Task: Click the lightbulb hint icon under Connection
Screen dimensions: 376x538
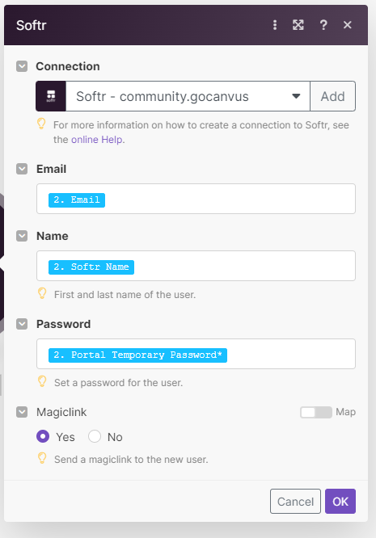Action: coord(41,124)
